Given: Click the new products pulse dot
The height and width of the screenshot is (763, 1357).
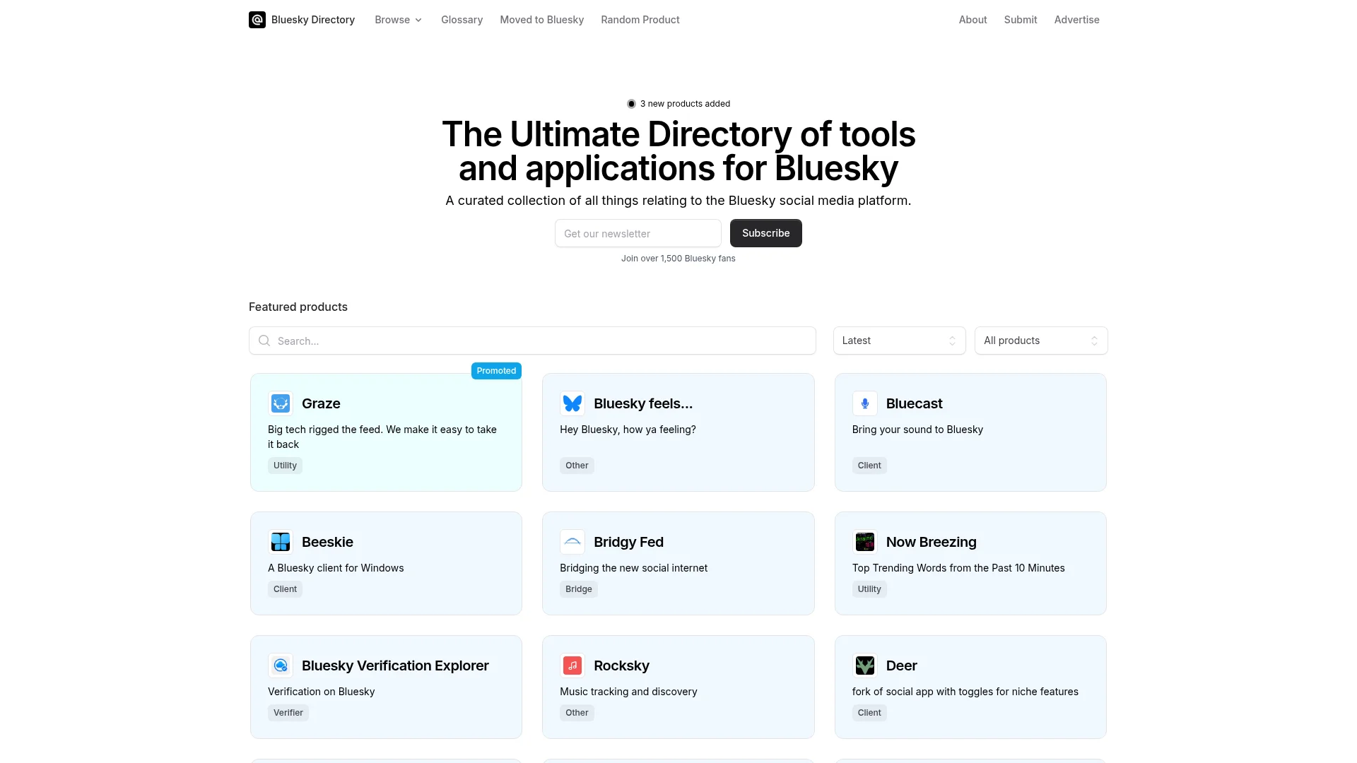Looking at the screenshot, I should (631, 104).
